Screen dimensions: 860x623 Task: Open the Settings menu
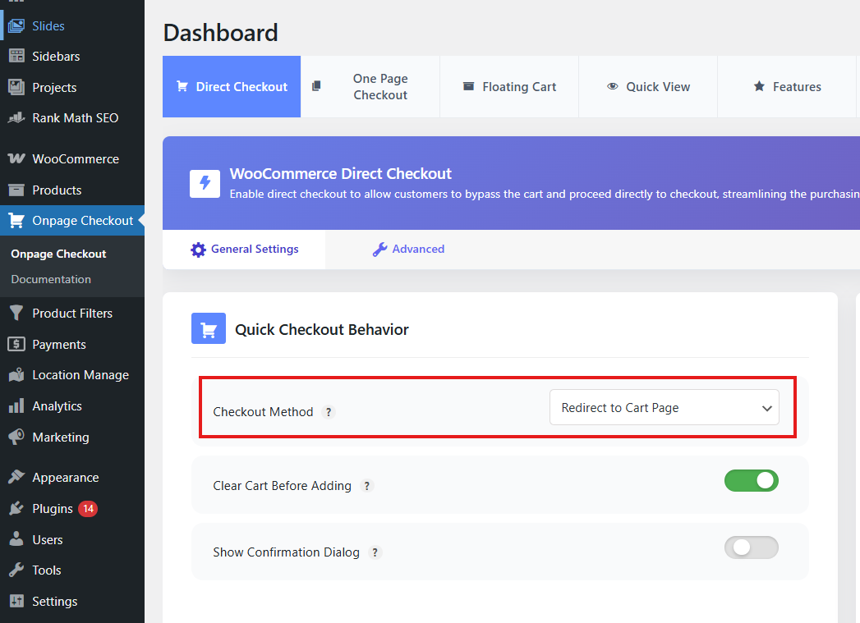pos(71,601)
